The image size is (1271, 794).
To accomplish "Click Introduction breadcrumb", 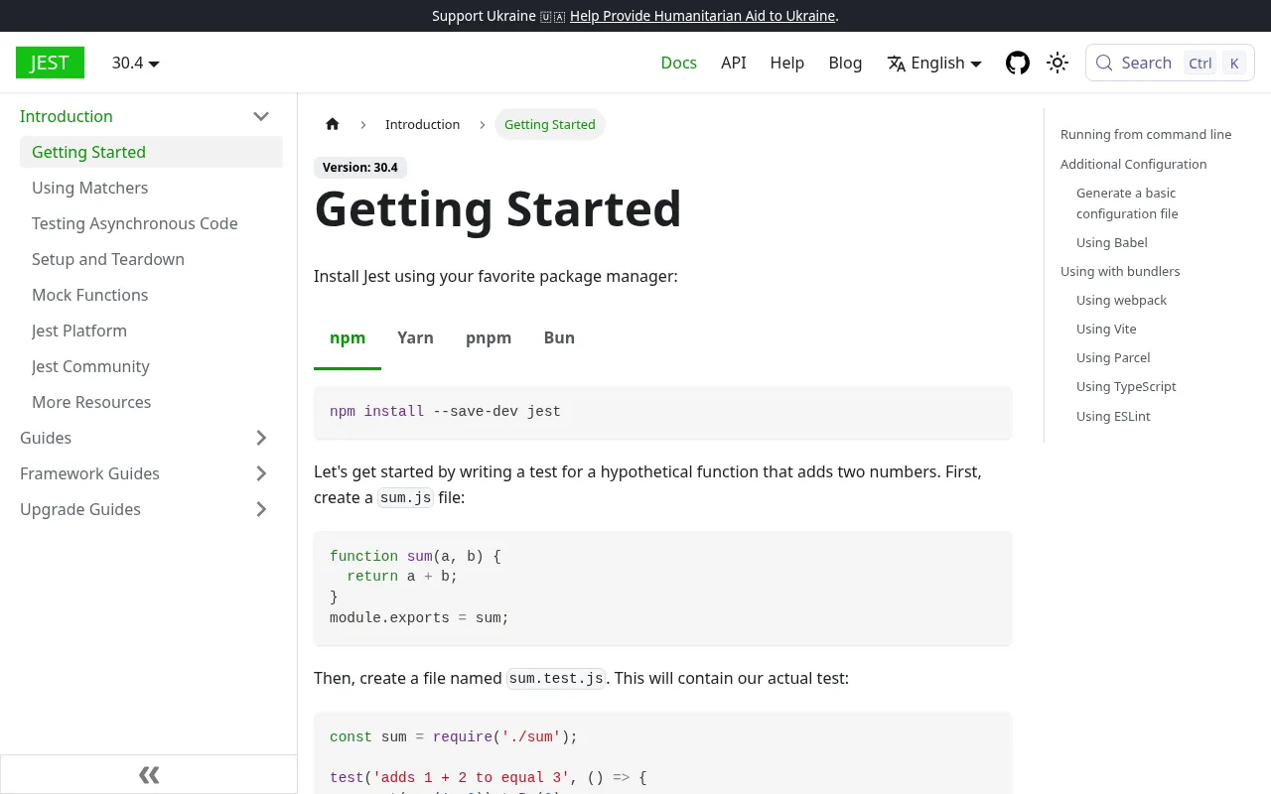I will (422, 124).
